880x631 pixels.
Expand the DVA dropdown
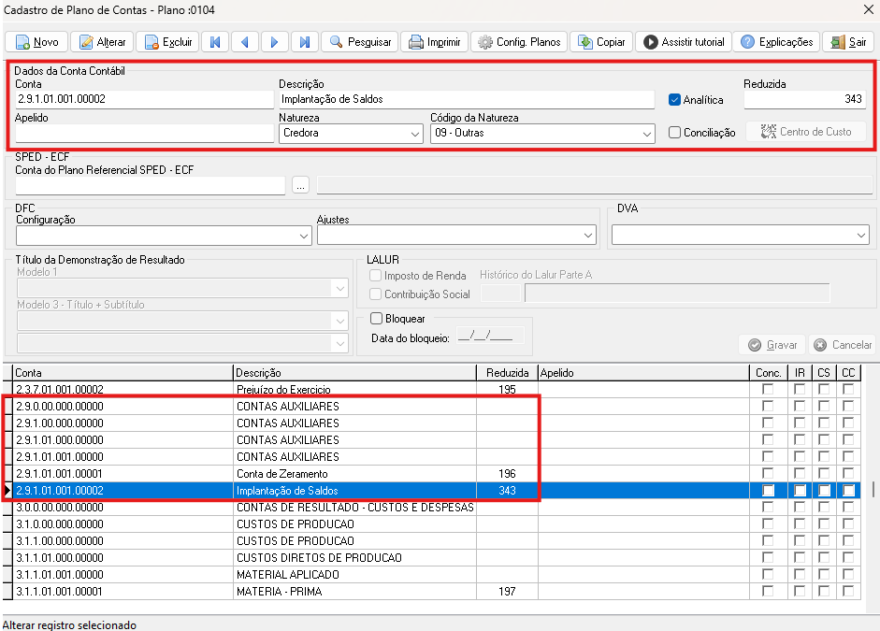pyautogui.click(x=741, y=236)
